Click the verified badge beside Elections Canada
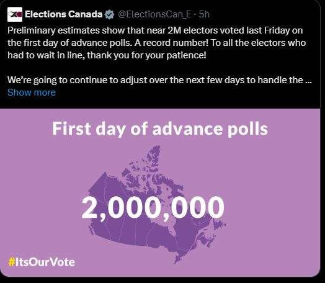 coord(109,14)
